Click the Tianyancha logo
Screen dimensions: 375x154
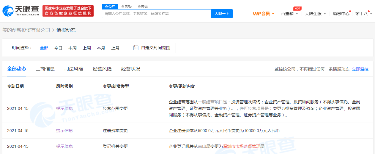[x=21, y=11]
